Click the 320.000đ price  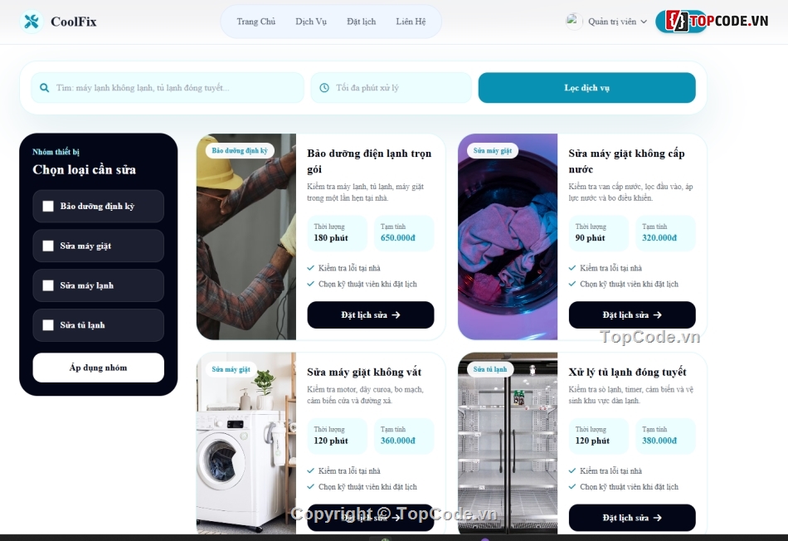(659, 238)
